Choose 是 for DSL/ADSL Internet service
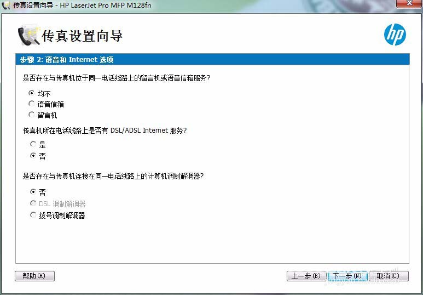 click(x=33, y=144)
